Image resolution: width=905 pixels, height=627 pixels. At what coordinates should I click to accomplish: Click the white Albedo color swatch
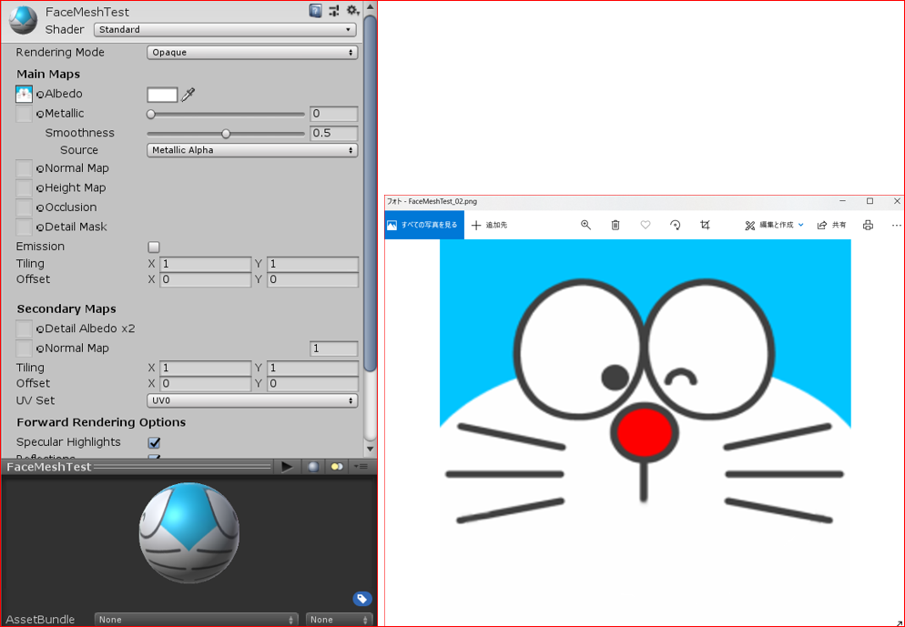tap(162, 95)
